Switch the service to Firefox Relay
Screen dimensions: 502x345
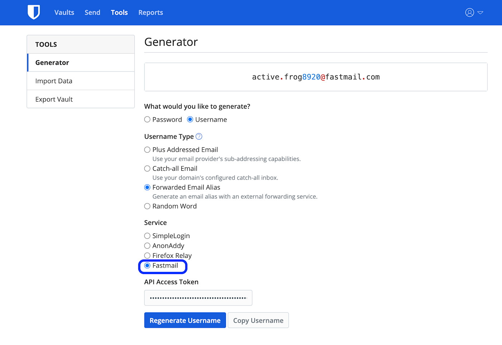[x=147, y=255]
